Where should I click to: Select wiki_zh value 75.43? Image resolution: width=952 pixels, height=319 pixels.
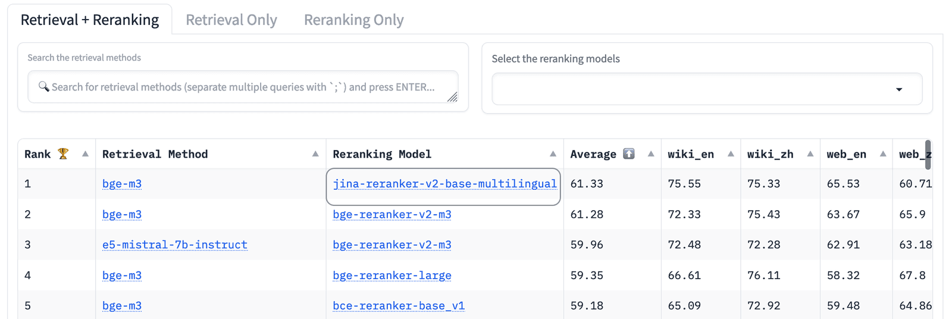point(764,214)
